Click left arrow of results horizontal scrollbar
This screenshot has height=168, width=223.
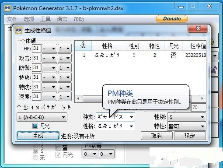78,98
